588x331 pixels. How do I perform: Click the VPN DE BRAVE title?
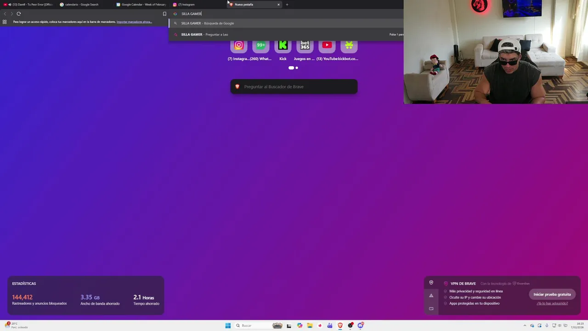coord(463,284)
